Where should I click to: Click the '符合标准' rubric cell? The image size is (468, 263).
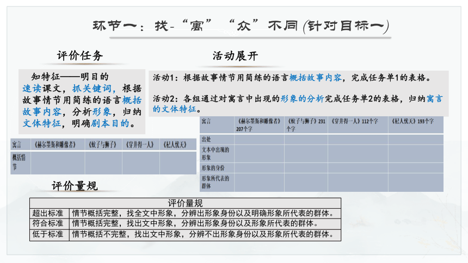pos(49,224)
